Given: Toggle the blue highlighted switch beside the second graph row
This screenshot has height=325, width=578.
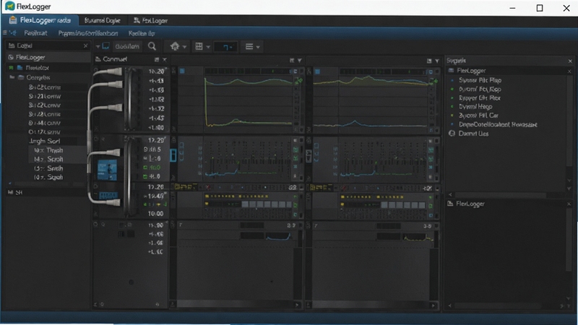Looking at the screenshot, I should [x=173, y=155].
